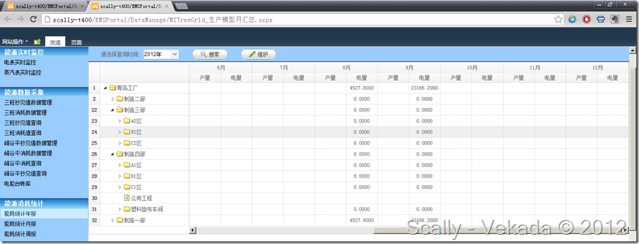The height and width of the screenshot is (244, 639).
Task: Click the B2区 folder icon
Action: click(127, 132)
